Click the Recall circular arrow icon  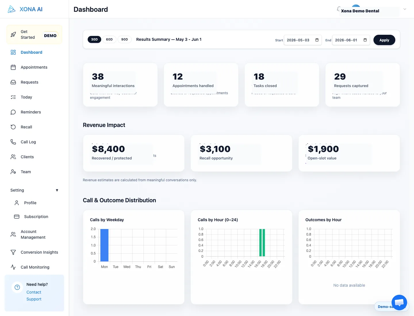tap(13, 127)
